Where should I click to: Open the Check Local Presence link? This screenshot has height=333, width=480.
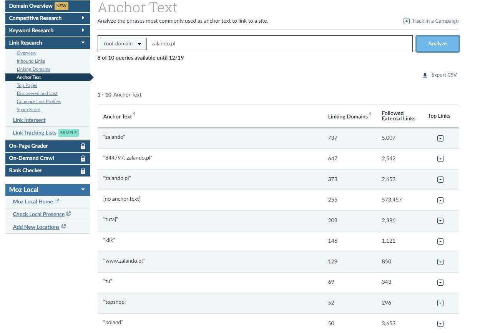pos(39,214)
